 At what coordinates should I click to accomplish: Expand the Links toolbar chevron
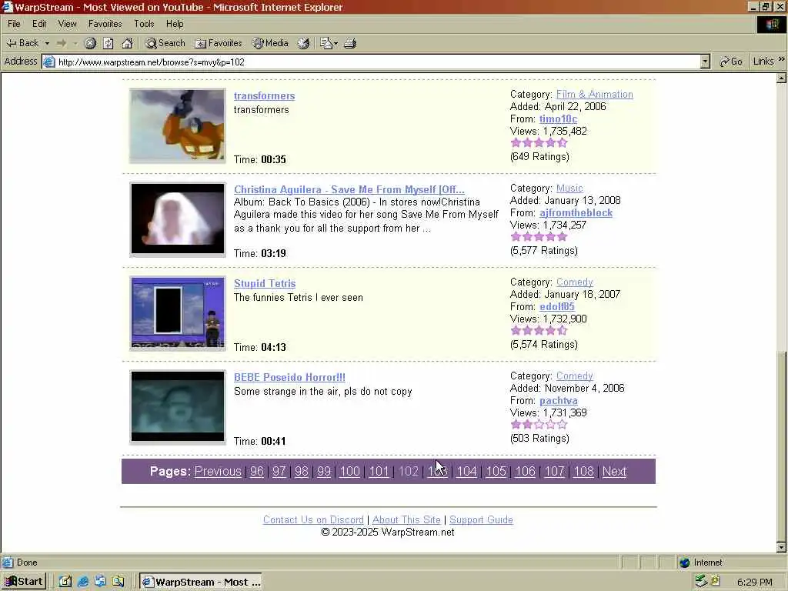pyautogui.click(x=781, y=60)
